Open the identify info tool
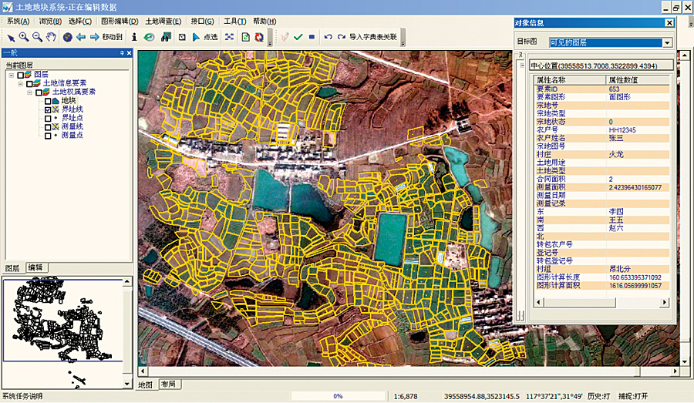Image resolution: width=694 pixels, height=403 pixels. [134, 36]
